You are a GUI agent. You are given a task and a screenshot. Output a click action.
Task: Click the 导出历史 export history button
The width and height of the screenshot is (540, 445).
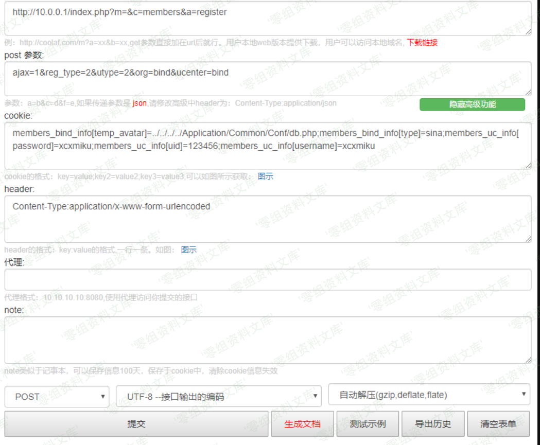(x=433, y=424)
